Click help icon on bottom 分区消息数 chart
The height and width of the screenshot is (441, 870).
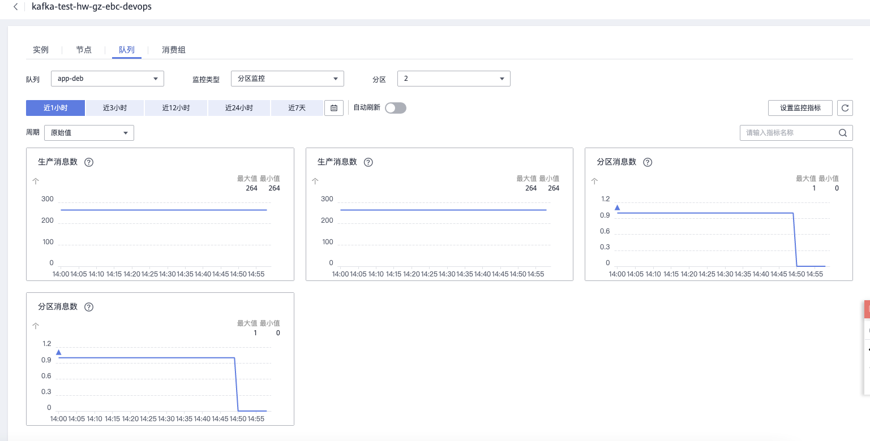point(88,307)
